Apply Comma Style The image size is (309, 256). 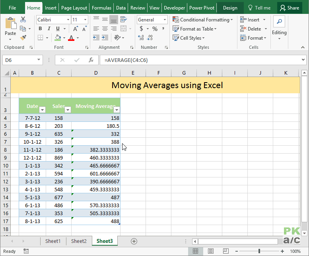(x=163, y=29)
